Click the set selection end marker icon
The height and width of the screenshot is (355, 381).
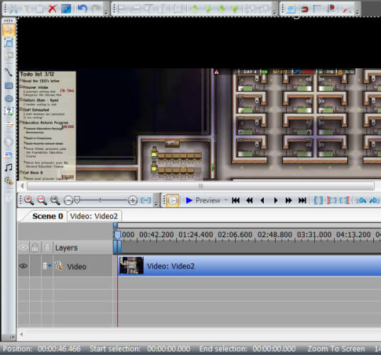click(x=345, y=200)
